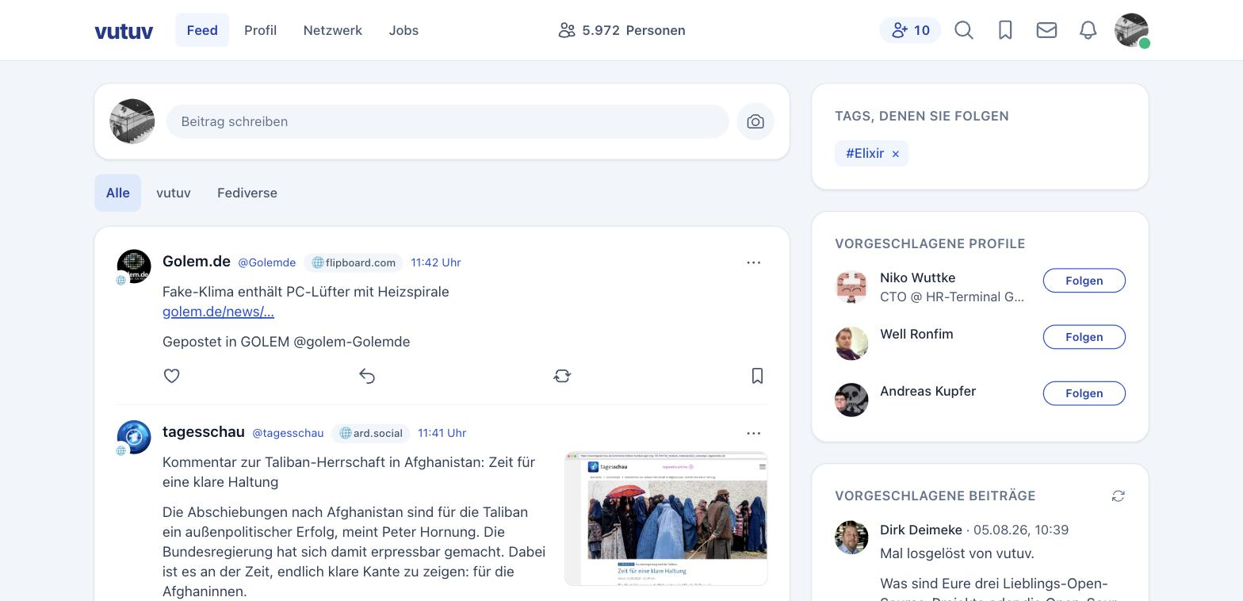This screenshot has width=1243, height=601.
Task: Follow Well Ronfim
Action: pyautogui.click(x=1084, y=337)
